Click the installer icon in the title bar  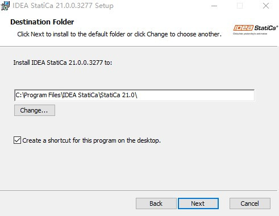[x=5, y=6]
